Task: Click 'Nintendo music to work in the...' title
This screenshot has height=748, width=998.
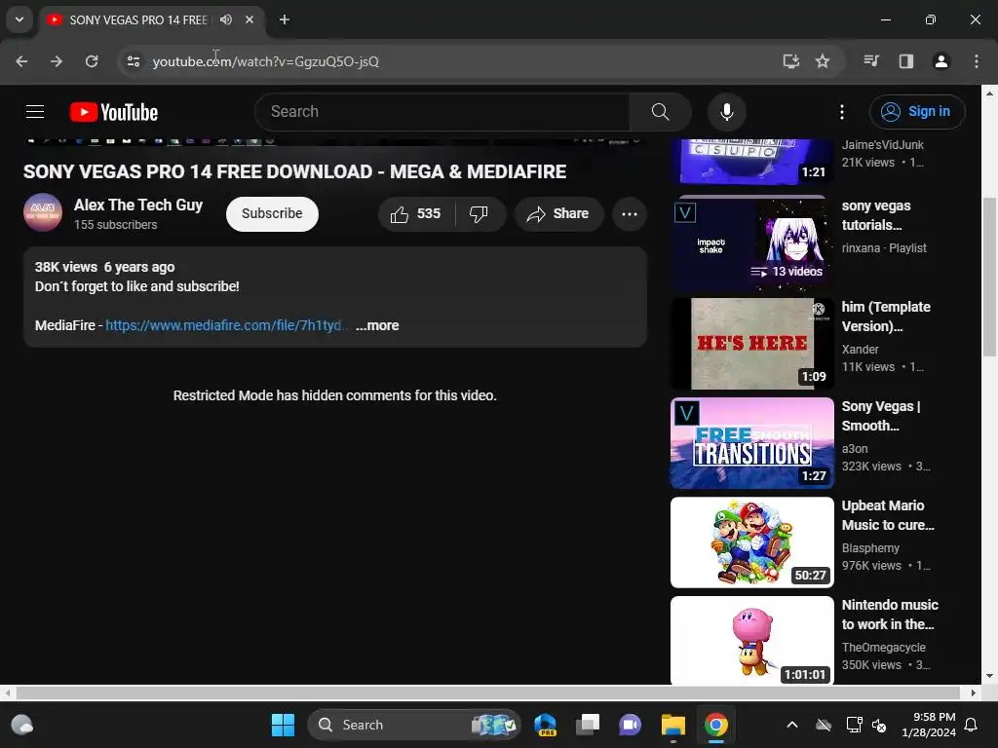Action: click(x=890, y=615)
